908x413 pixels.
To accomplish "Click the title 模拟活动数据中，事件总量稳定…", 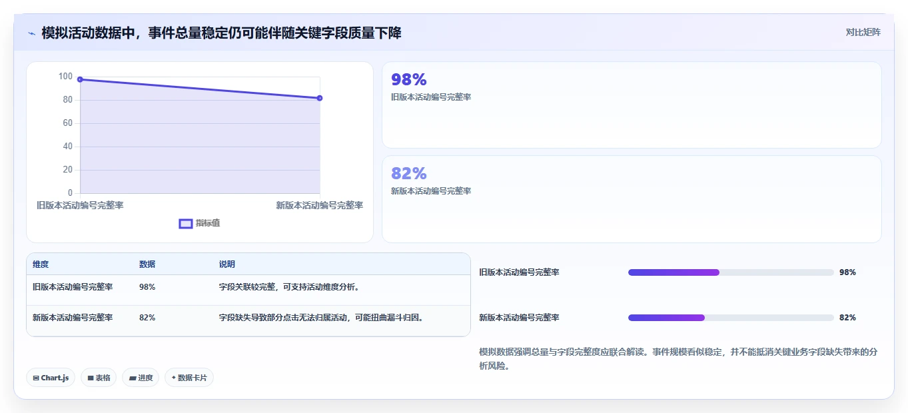I will click(221, 33).
